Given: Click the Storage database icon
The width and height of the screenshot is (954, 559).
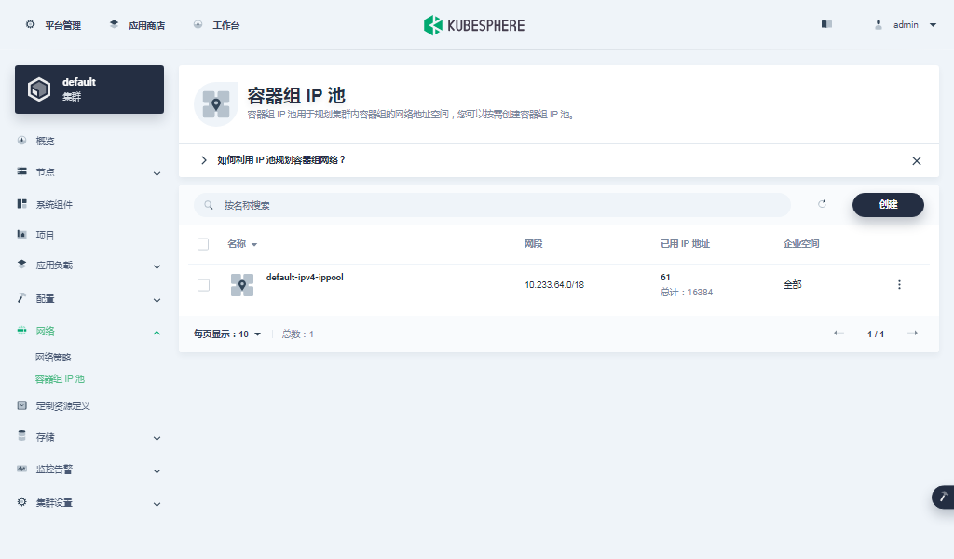Looking at the screenshot, I should 22,435.
